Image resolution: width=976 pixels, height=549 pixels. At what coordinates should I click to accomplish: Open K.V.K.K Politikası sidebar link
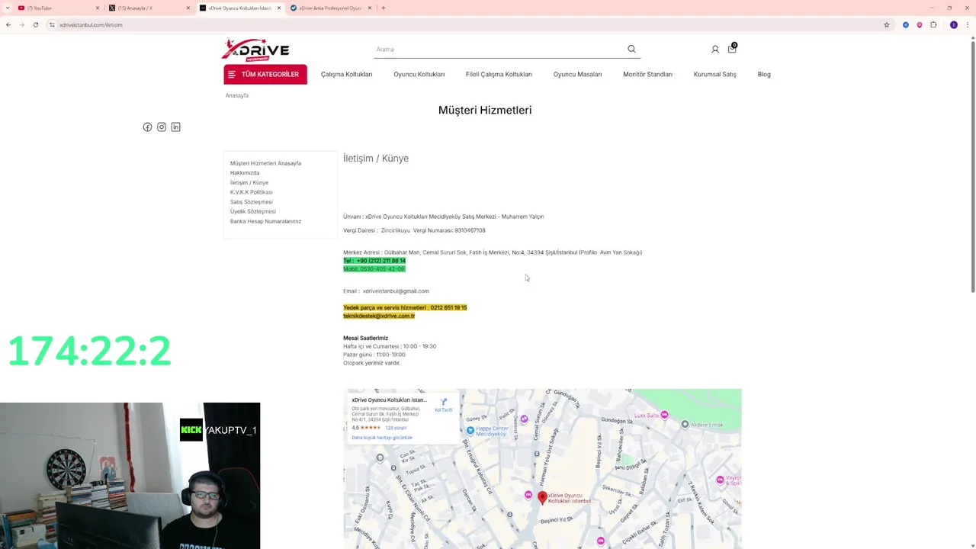pyautogui.click(x=251, y=192)
